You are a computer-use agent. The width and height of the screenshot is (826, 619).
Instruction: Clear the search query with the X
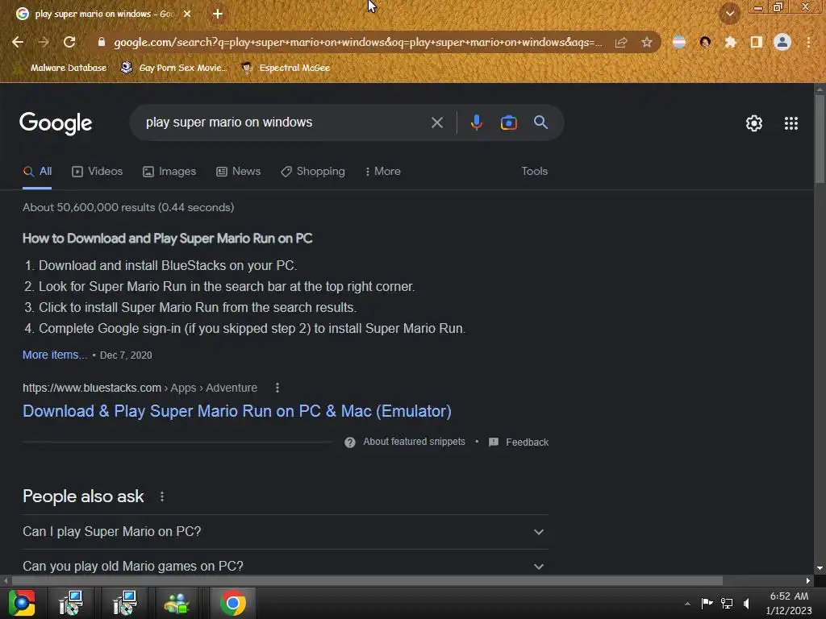pos(437,123)
